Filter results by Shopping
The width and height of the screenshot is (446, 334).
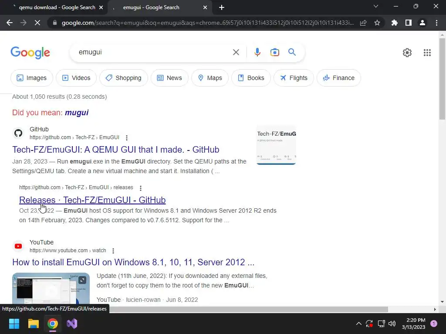[123, 78]
